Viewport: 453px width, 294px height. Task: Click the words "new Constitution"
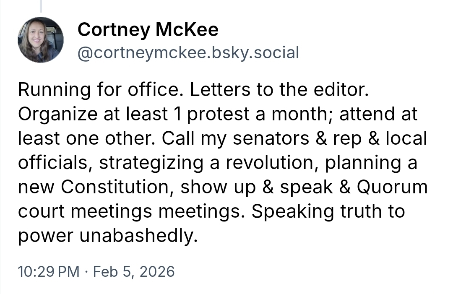(95, 187)
